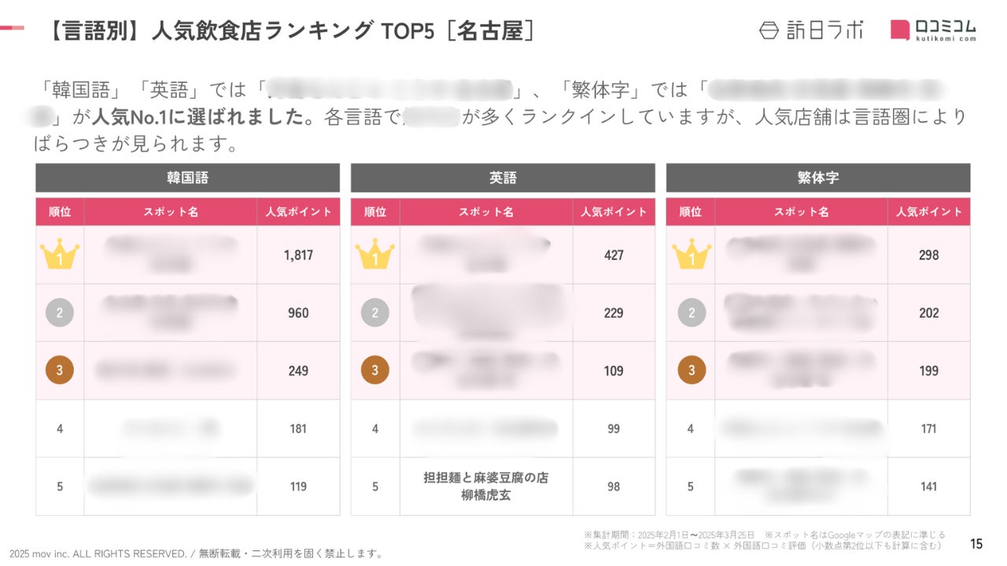Image resolution: width=1007 pixels, height=566 pixels.
Task: Click bronze rank 3 badge in Korean table
Action: (60, 370)
